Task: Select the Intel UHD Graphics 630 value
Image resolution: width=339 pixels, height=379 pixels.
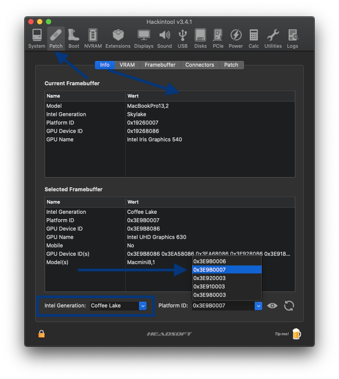Action: pyautogui.click(x=157, y=237)
